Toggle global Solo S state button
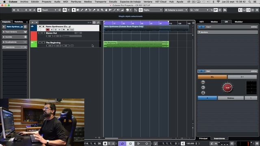The width and height of the screenshot is (260, 146). (18, 10)
